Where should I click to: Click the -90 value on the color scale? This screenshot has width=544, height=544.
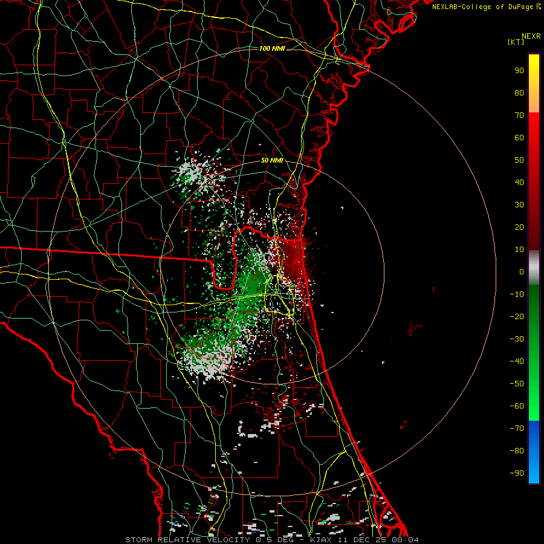(517, 473)
